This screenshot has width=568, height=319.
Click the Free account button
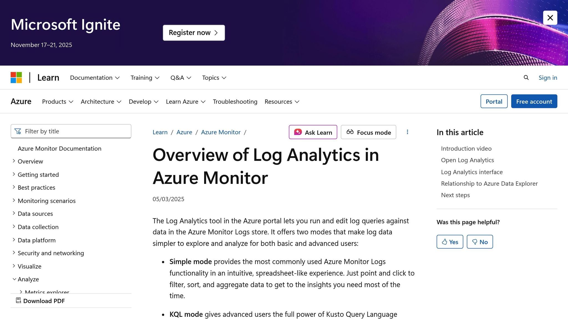coord(534,101)
